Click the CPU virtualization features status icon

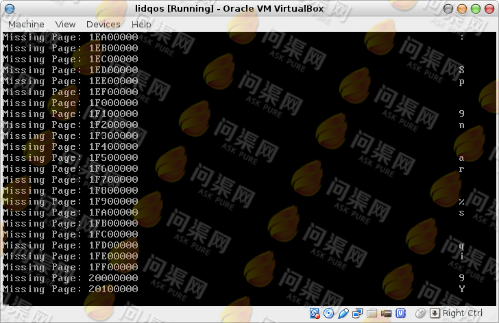[400, 313]
